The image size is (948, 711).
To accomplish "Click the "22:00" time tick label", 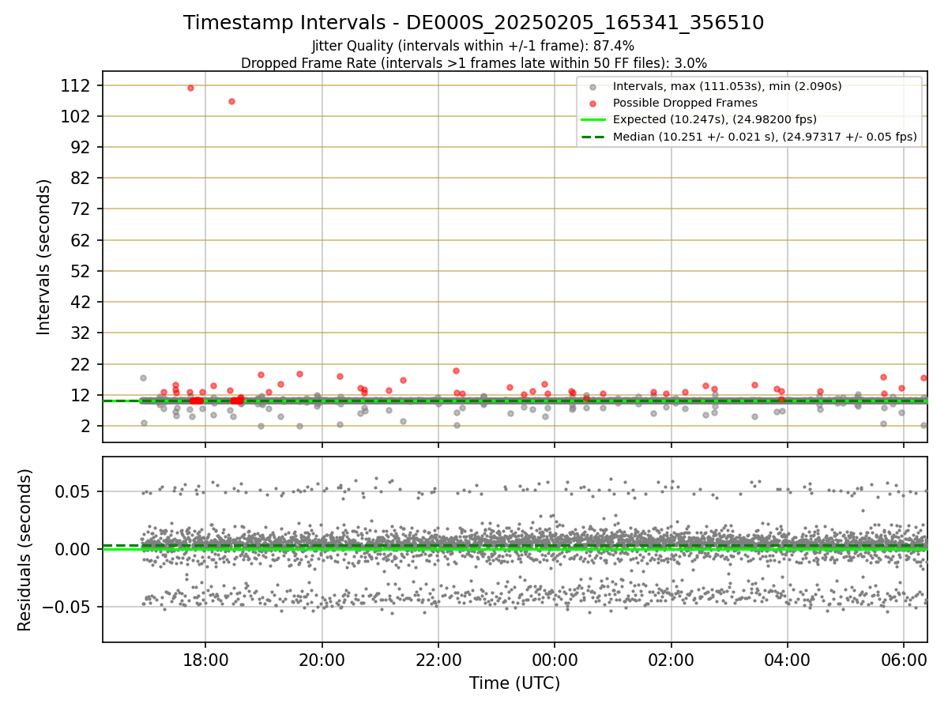I will click(x=438, y=660).
